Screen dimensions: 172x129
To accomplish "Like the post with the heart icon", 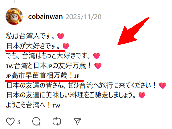I will pos(10,121).
